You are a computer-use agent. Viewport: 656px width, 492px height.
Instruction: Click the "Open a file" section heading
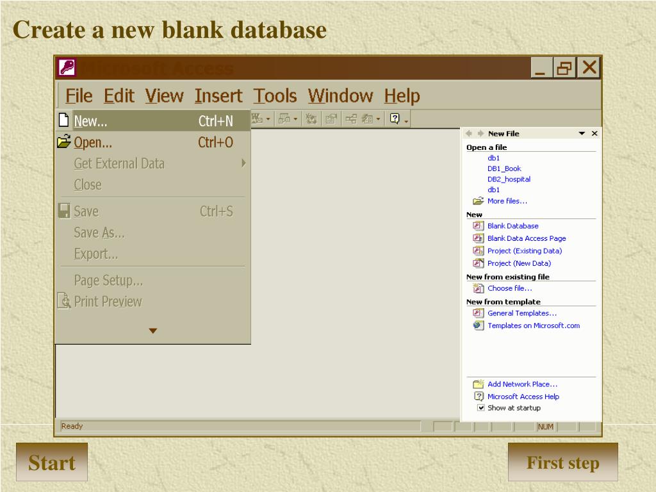tap(487, 147)
